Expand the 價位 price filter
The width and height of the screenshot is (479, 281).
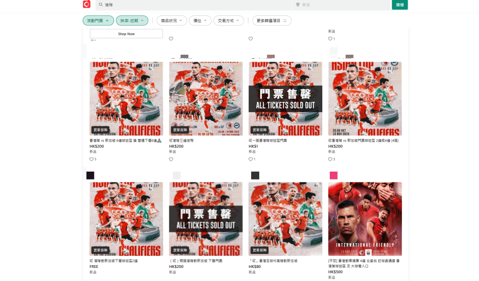pos(200,20)
